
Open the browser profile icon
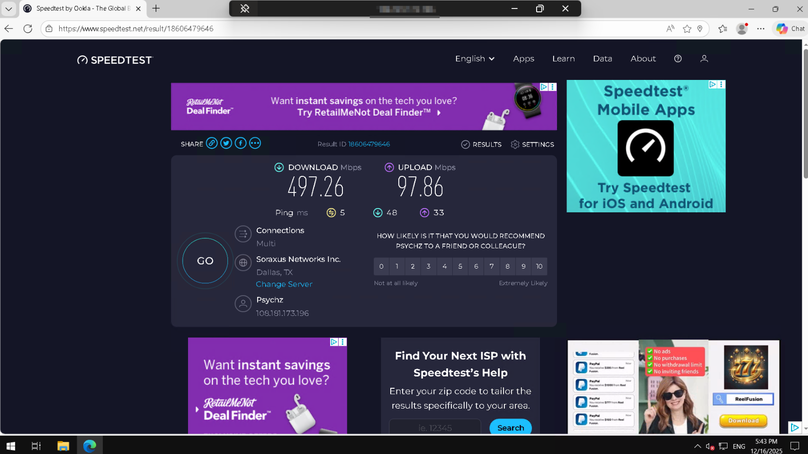coord(742,29)
